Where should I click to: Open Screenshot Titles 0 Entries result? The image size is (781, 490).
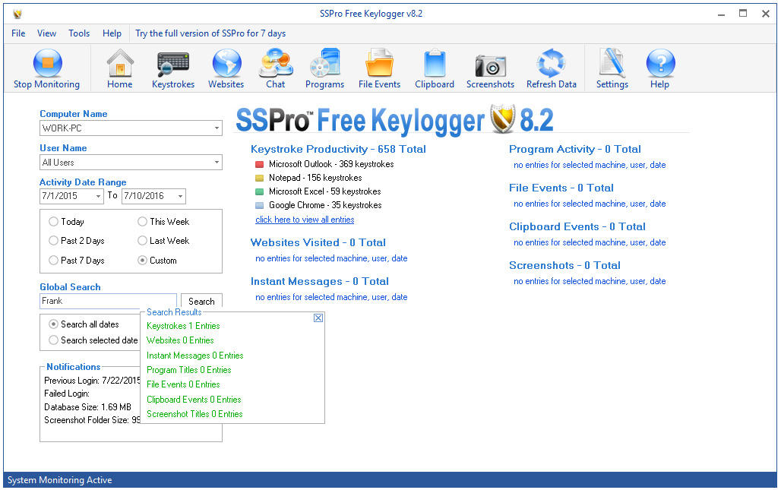[194, 414]
